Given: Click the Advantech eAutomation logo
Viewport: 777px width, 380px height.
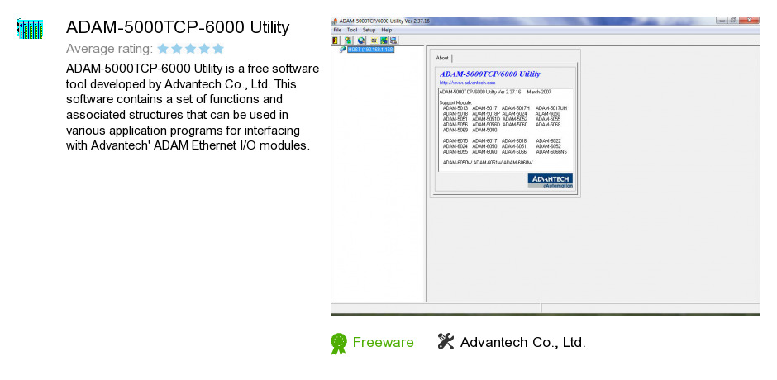Looking at the screenshot, I should [551, 180].
